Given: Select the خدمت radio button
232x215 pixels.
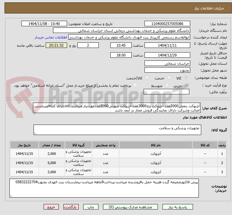Looking at the screenshot, I should point(169,78).
